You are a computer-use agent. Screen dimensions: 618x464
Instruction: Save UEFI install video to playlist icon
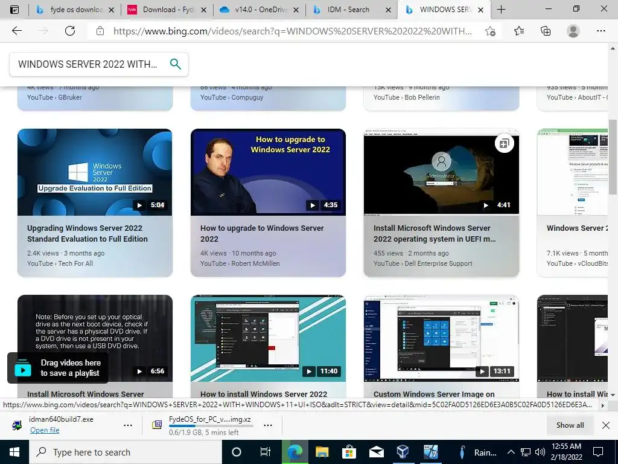[504, 144]
